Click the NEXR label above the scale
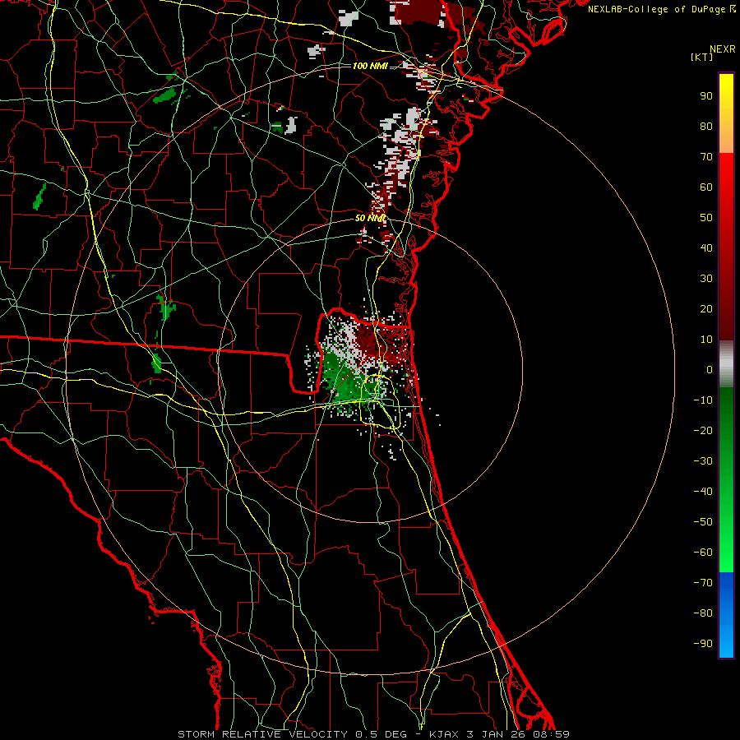This screenshot has height=740, width=740. [x=722, y=49]
